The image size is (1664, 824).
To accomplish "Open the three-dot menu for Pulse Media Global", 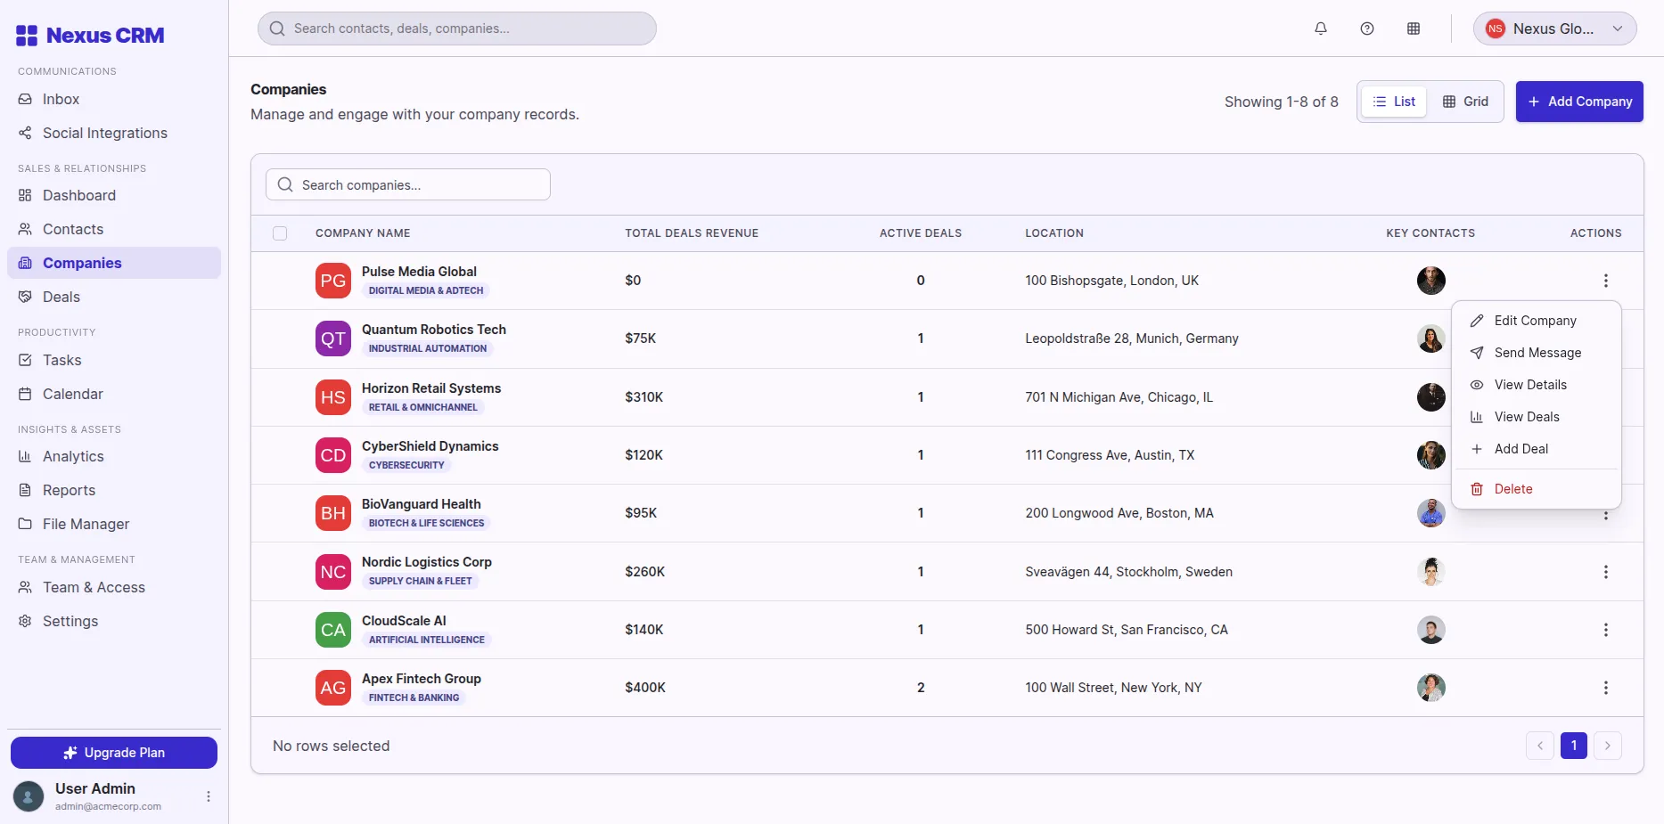I will [1606, 281].
